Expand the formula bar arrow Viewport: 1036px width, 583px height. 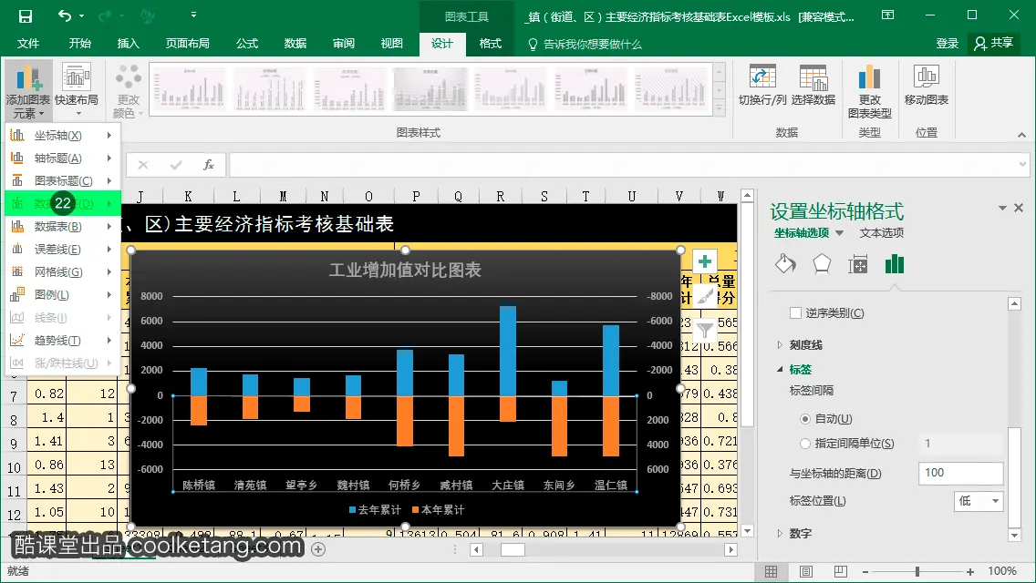pos(1023,164)
